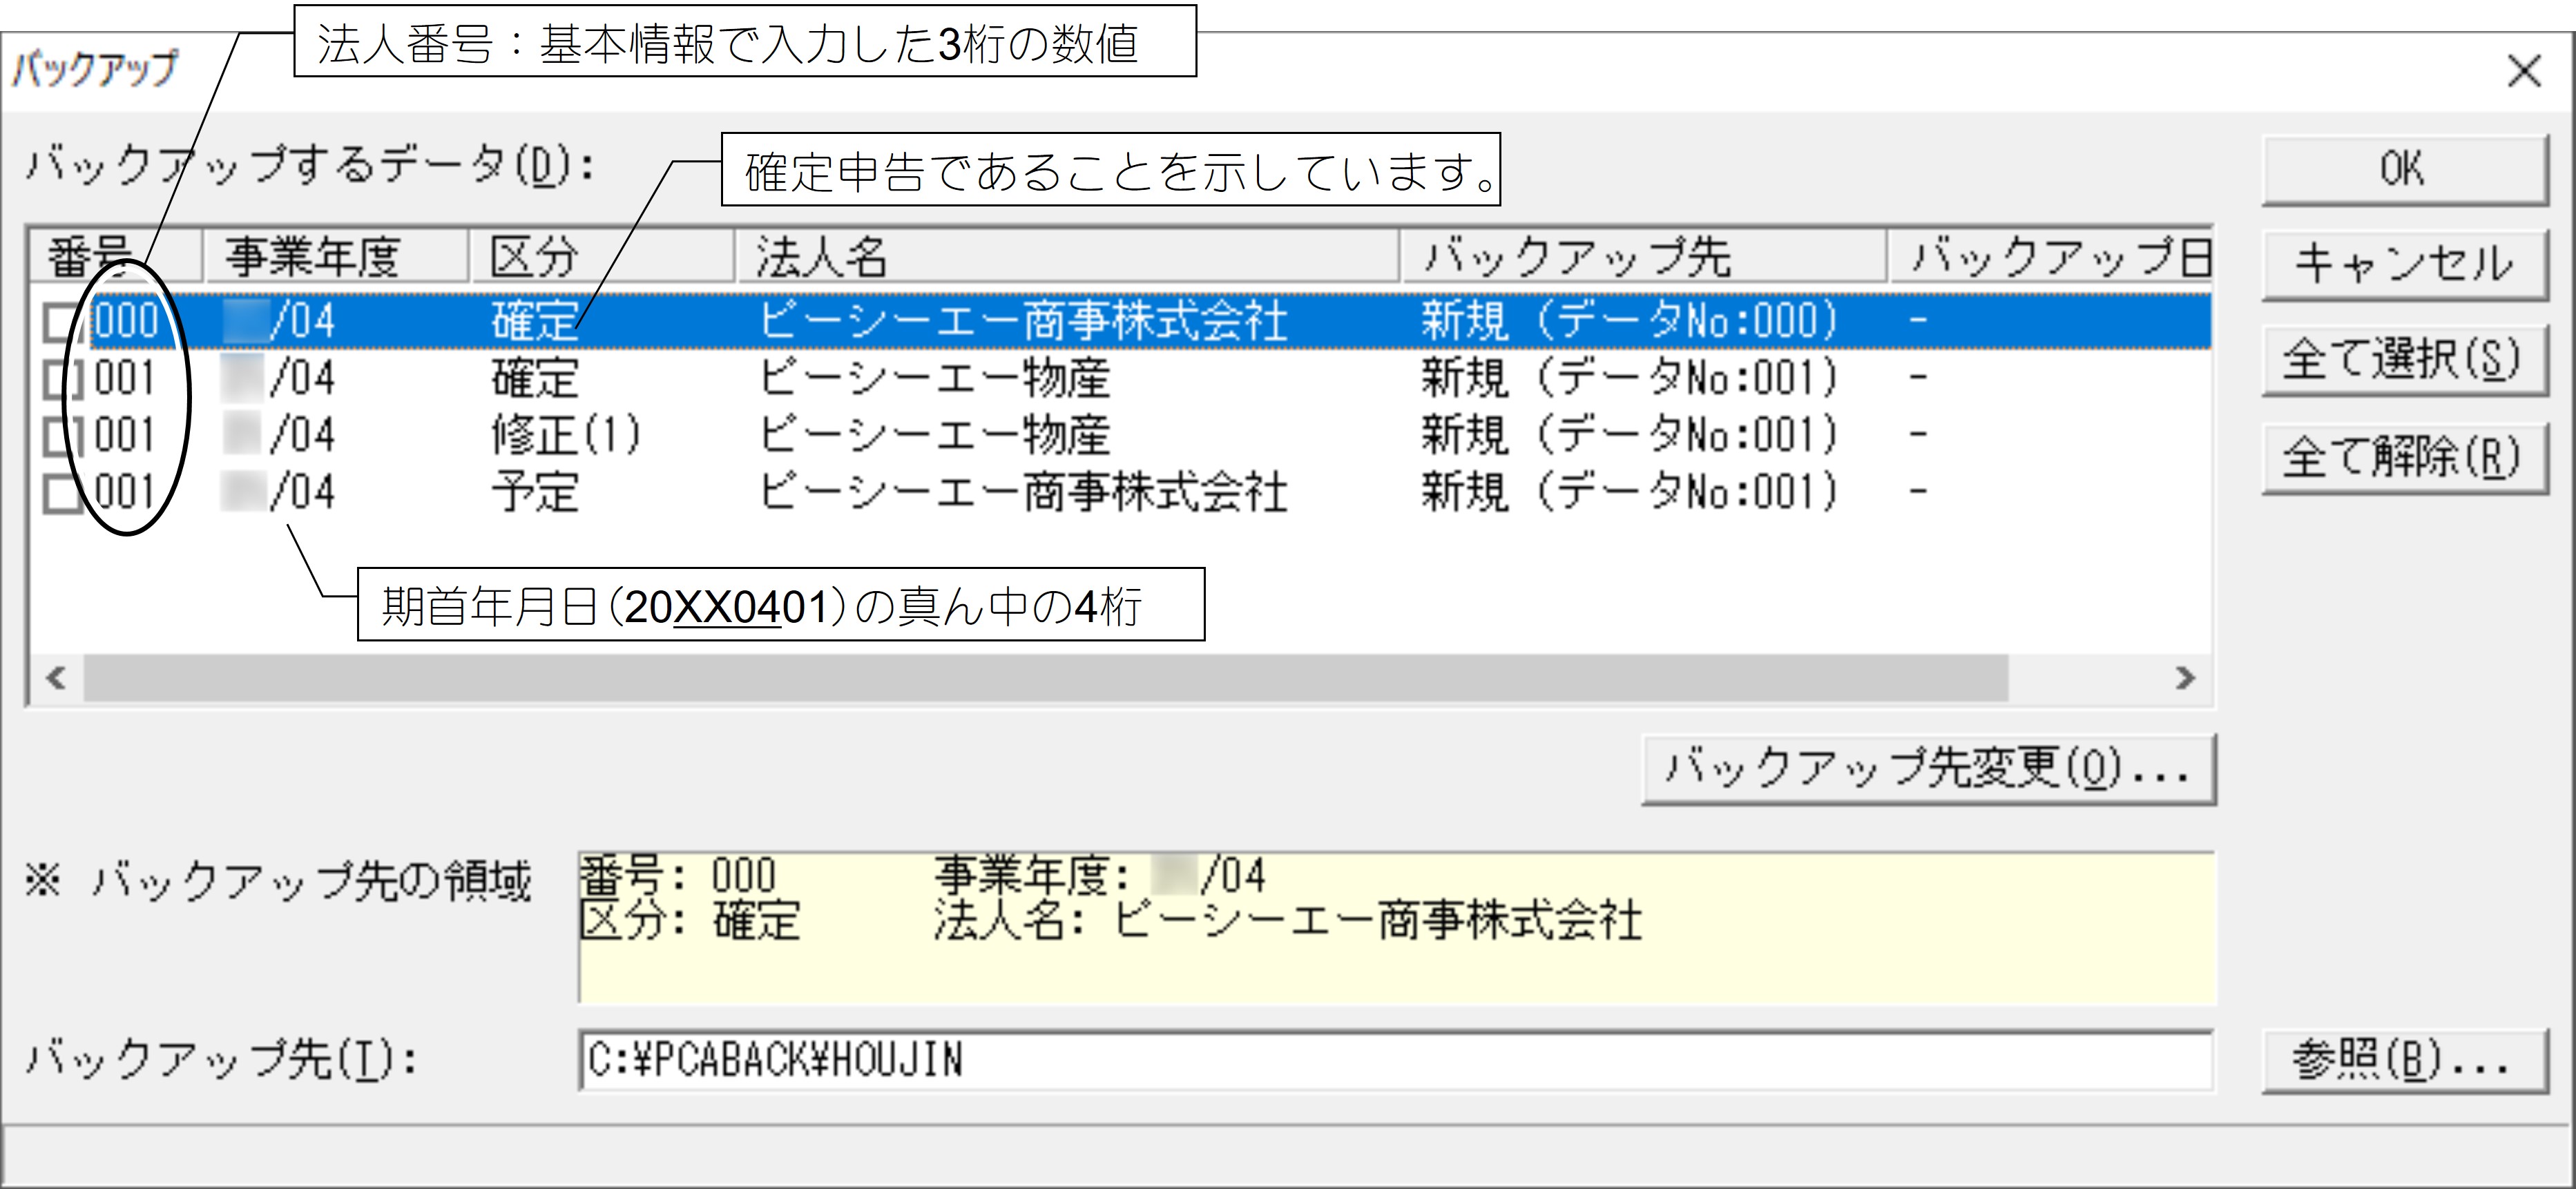Open バックアップ先変更(O)... dialog
The height and width of the screenshot is (1189, 2576).
pyautogui.click(x=1928, y=768)
